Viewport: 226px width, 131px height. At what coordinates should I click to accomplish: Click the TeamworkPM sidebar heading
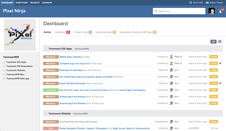pyautogui.click(x=11, y=57)
